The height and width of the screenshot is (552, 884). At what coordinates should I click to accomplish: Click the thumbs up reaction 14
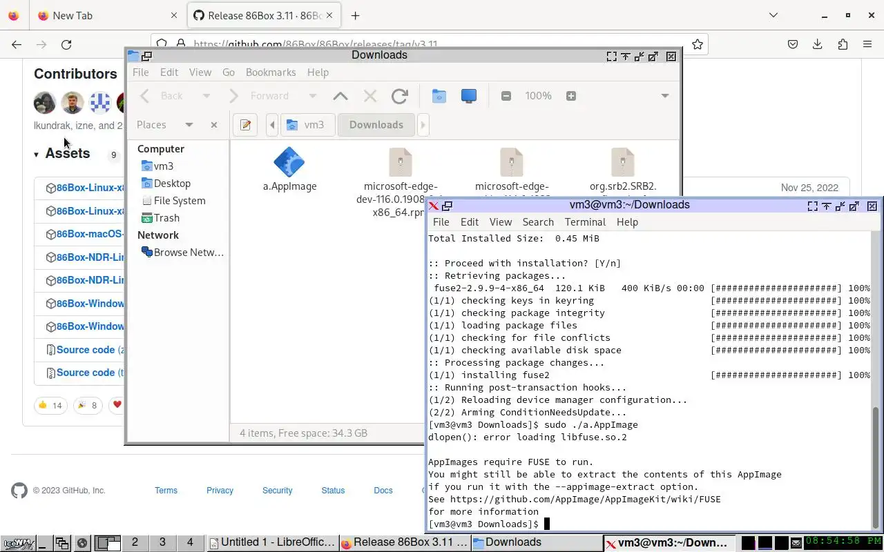pos(50,405)
